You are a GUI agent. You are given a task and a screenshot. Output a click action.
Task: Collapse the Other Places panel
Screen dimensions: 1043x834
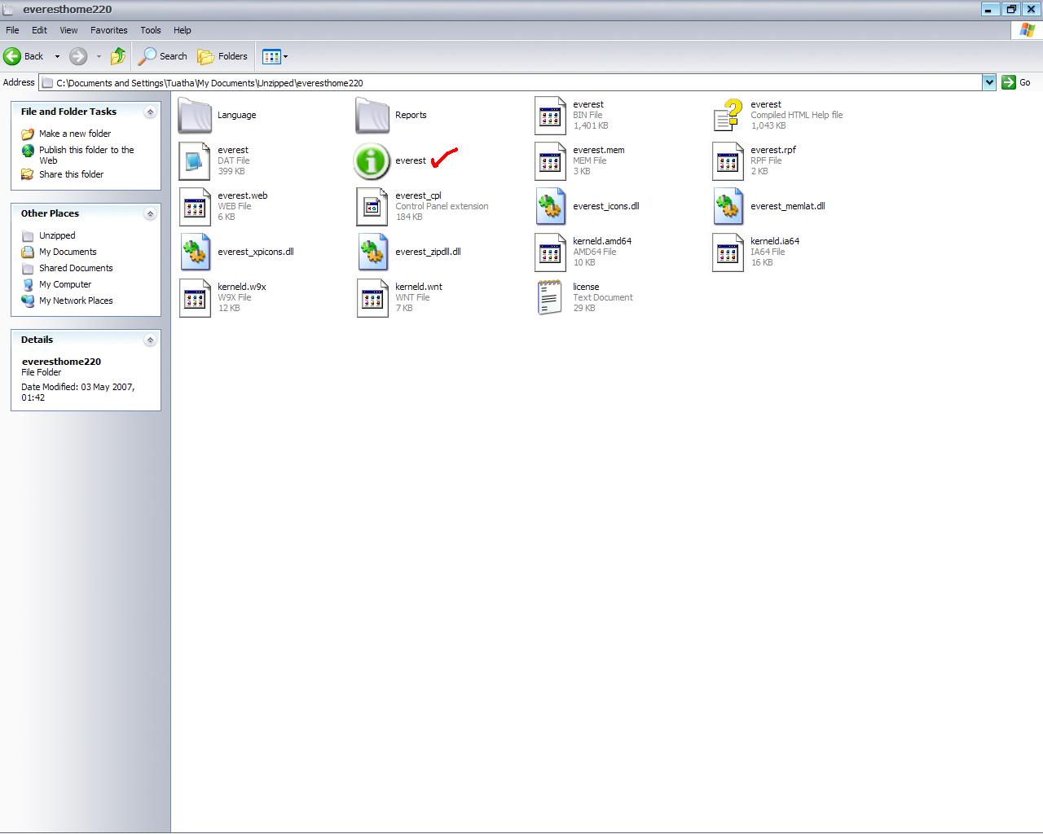coord(150,214)
